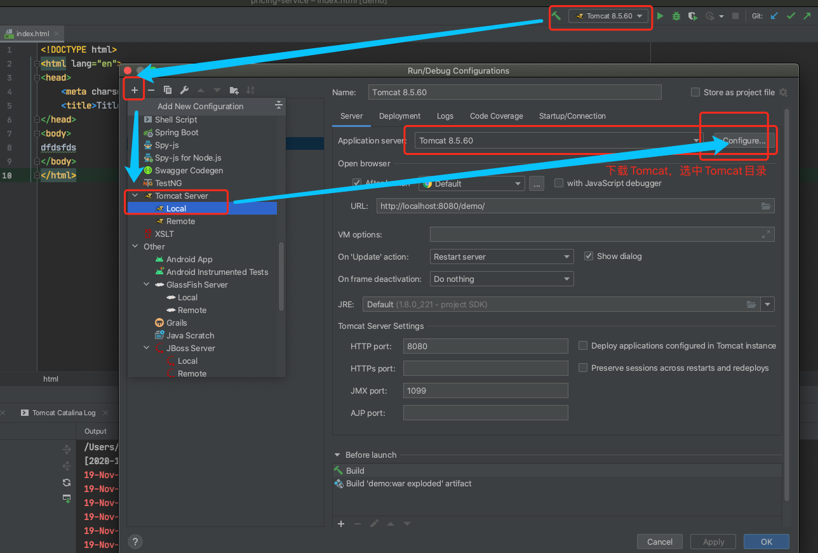818x553 pixels.
Task: Collapse the Other tree node
Action: coord(135,246)
